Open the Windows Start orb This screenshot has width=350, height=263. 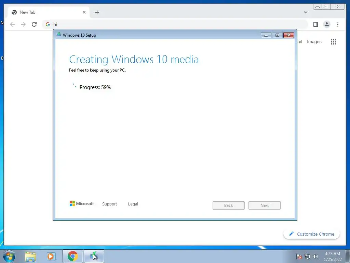click(9, 256)
